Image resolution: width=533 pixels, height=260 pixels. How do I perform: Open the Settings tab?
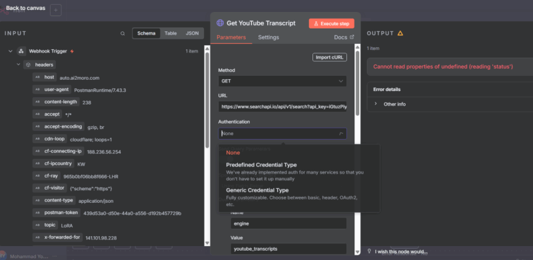[x=268, y=37]
